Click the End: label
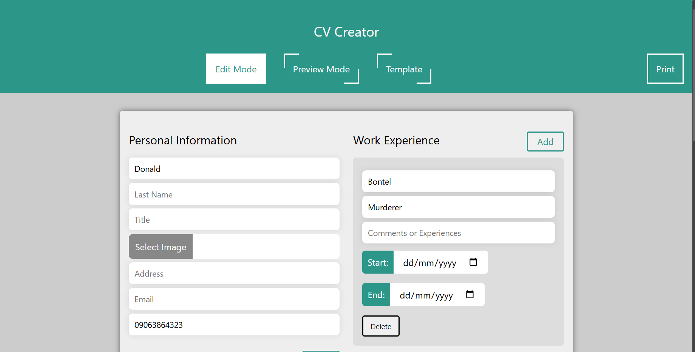Image resolution: width=695 pixels, height=352 pixels. coord(376,295)
